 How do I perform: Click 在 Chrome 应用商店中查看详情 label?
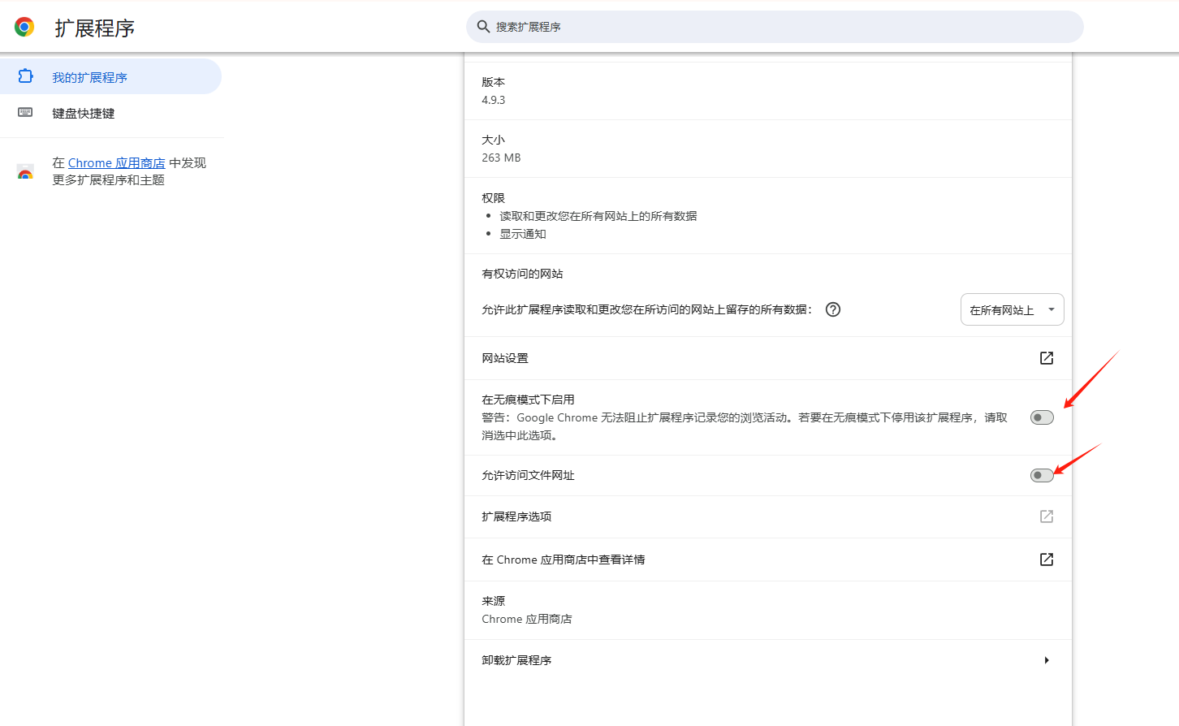click(564, 560)
